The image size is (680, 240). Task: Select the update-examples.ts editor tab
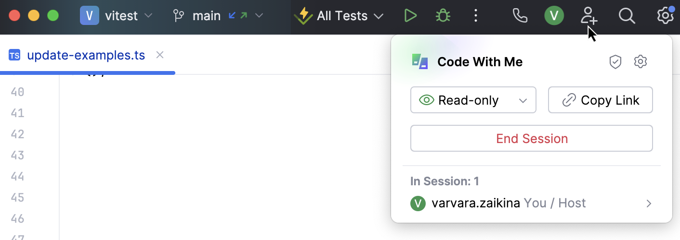[86, 55]
